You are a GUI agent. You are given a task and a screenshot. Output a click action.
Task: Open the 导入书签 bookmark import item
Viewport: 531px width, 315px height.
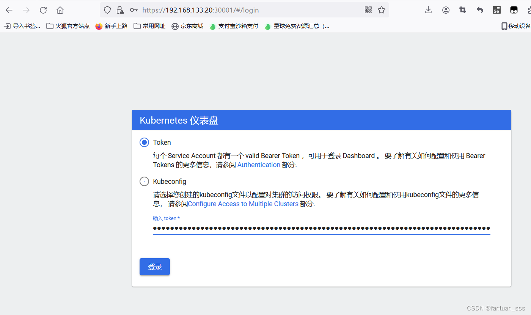tap(22, 26)
